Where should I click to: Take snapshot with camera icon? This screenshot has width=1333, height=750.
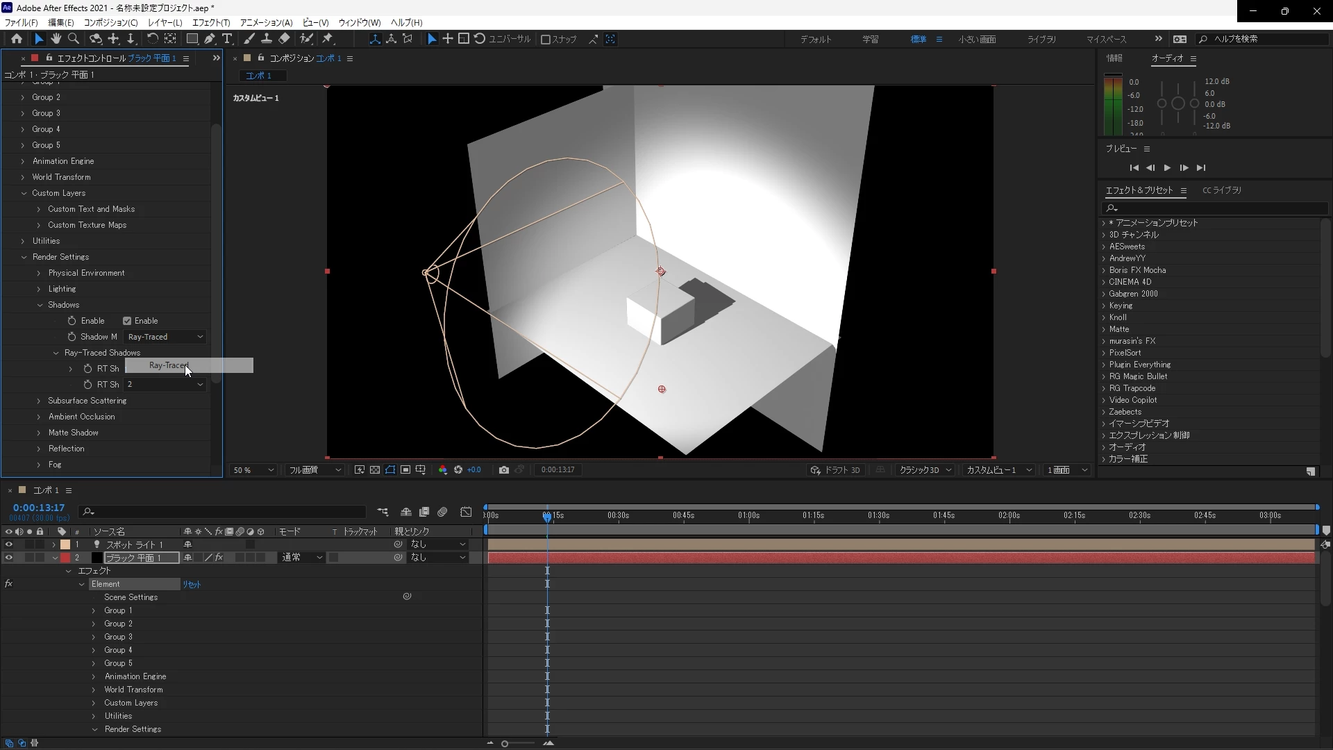pos(504,470)
